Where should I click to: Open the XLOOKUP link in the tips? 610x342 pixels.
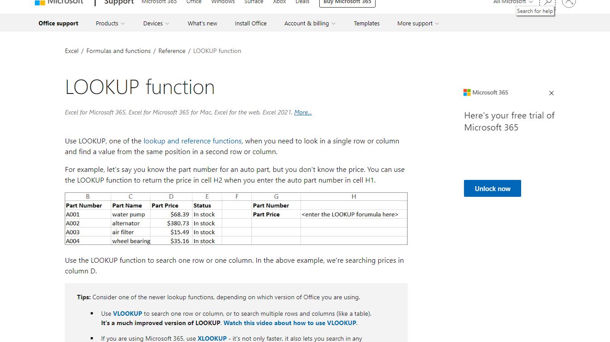(x=212, y=338)
